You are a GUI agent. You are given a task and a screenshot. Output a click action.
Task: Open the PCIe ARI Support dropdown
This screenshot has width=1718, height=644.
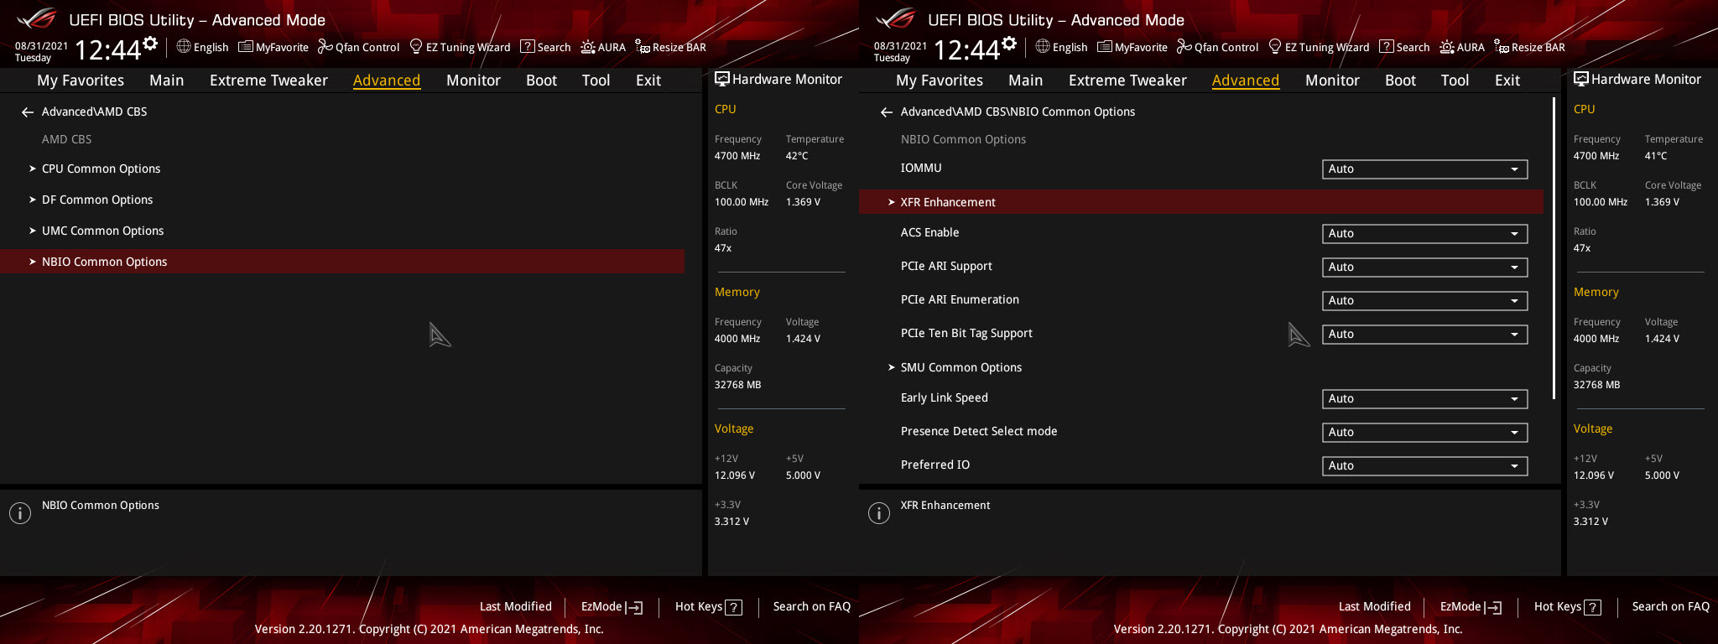tap(1424, 267)
